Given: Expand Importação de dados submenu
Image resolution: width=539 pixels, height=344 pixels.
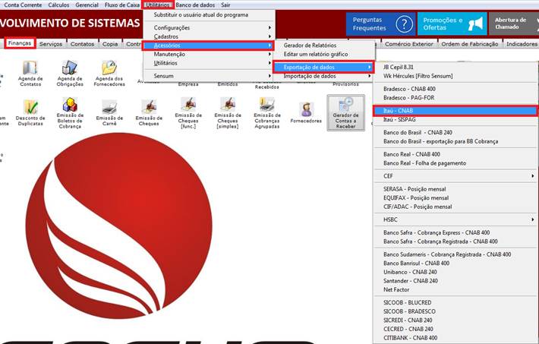Looking at the screenshot, I should pyautogui.click(x=324, y=76).
